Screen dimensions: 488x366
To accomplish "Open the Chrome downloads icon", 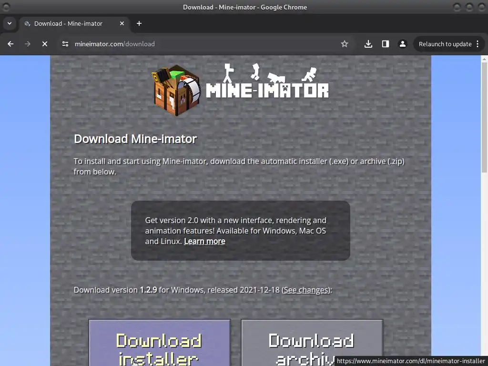I will (368, 44).
